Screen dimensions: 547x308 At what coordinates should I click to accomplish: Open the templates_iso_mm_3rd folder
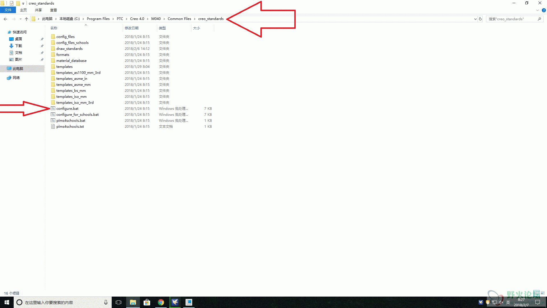75,102
